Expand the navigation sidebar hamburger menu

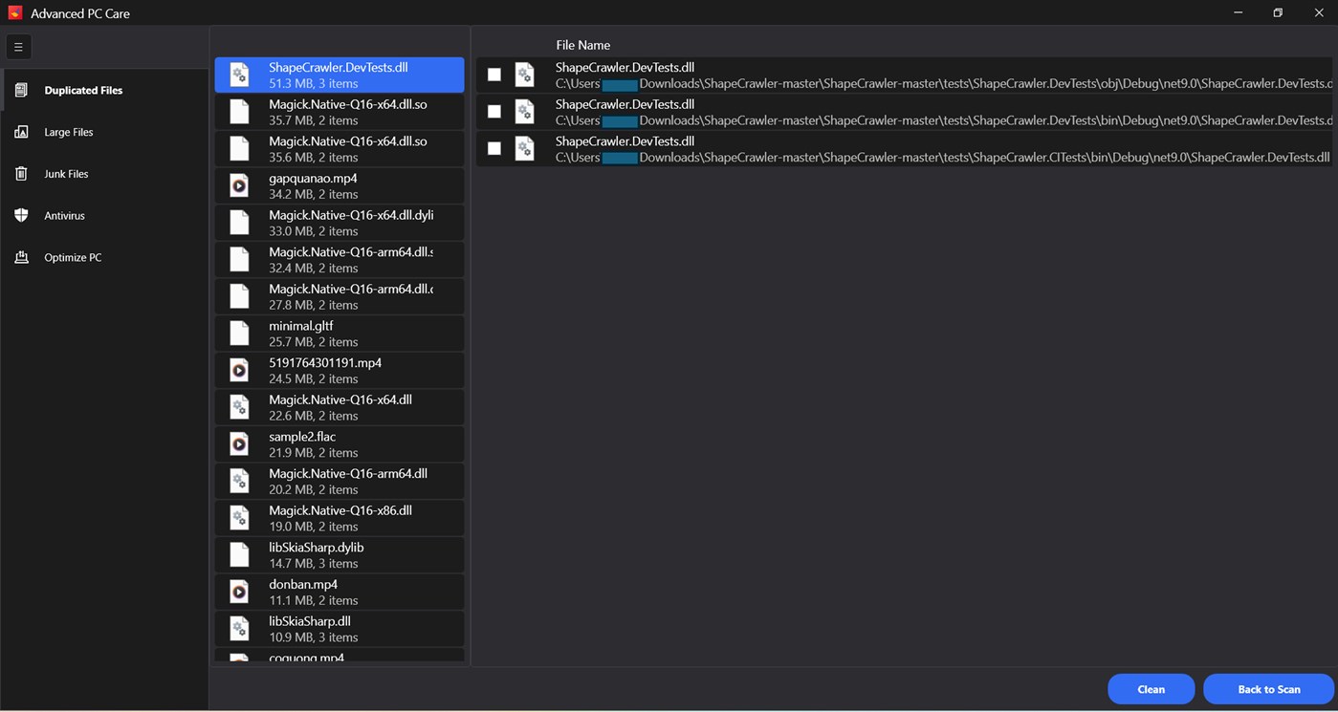point(18,46)
